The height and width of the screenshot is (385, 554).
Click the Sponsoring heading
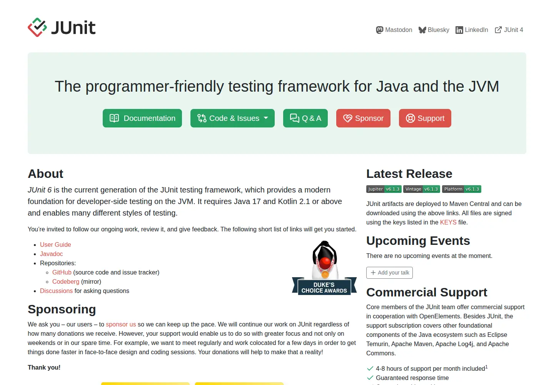[62, 309]
